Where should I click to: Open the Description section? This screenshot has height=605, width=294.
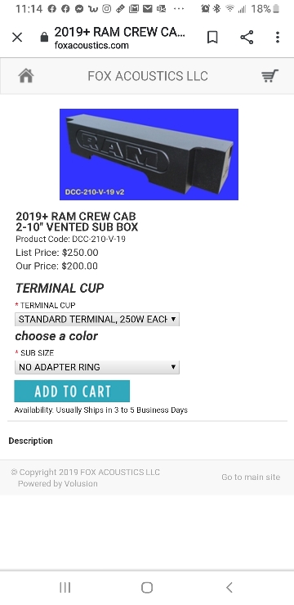(30, 441)
